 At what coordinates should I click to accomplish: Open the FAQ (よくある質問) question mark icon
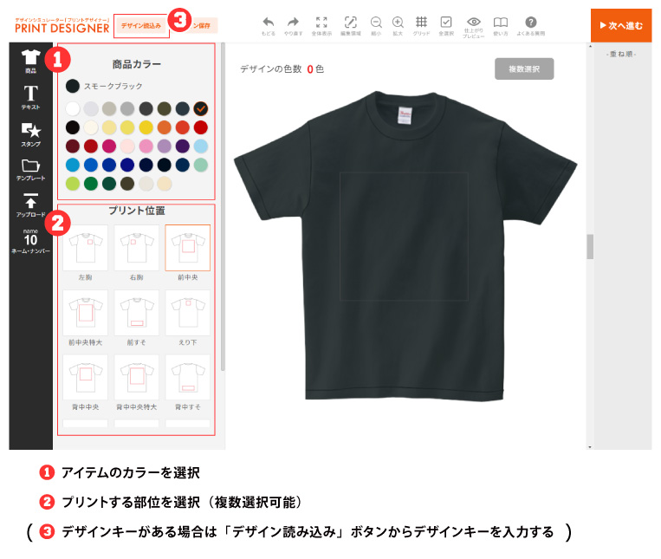[x=531, y=23]
